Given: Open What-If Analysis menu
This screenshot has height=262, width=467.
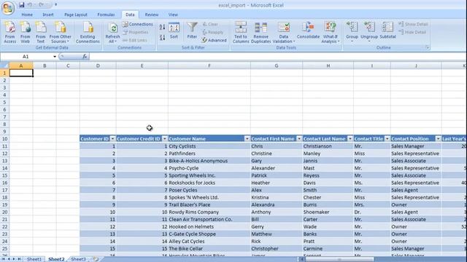Looking at the screenshot, I should click(x=330, y=32).
